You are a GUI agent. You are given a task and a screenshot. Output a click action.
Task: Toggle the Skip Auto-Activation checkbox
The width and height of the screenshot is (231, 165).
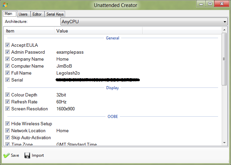point(8,137)
